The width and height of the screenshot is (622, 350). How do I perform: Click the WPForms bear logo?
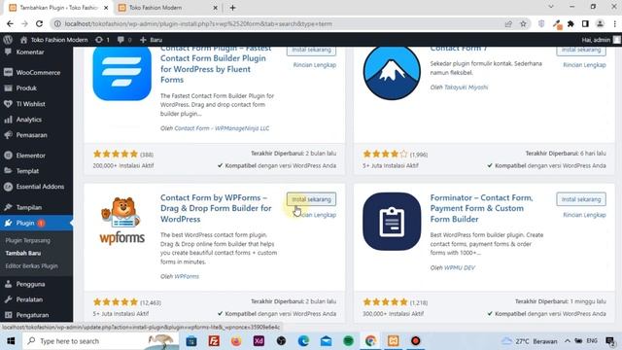[x=122, y=221]
